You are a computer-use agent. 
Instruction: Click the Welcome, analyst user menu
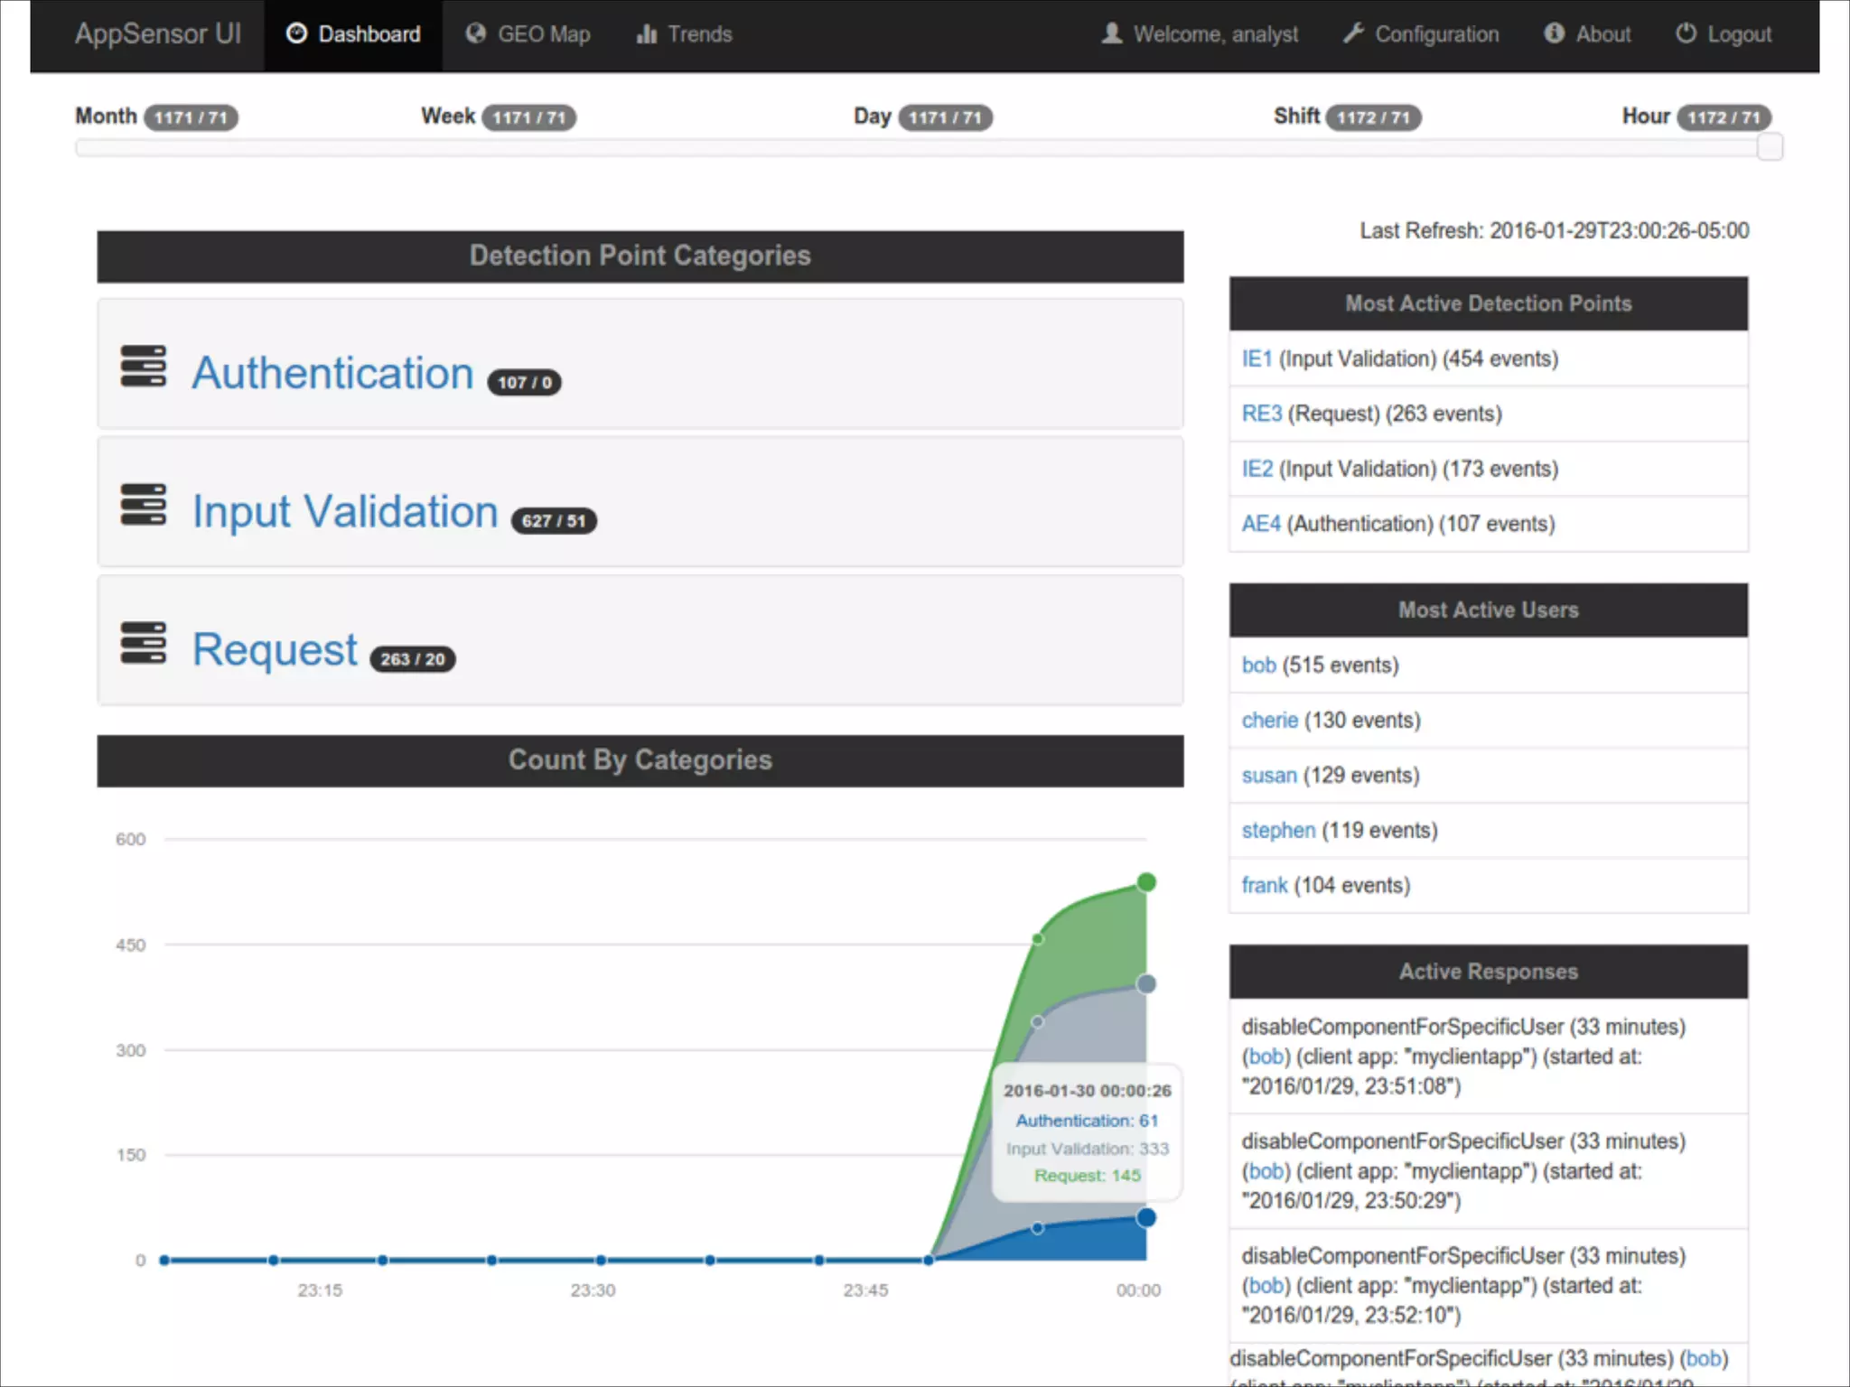tap(1200, 34)
